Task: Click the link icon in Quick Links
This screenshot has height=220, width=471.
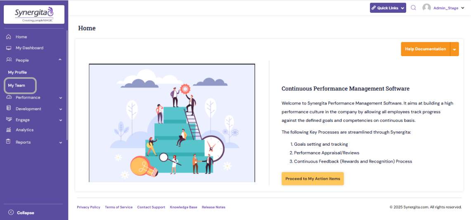Action: 374,8
